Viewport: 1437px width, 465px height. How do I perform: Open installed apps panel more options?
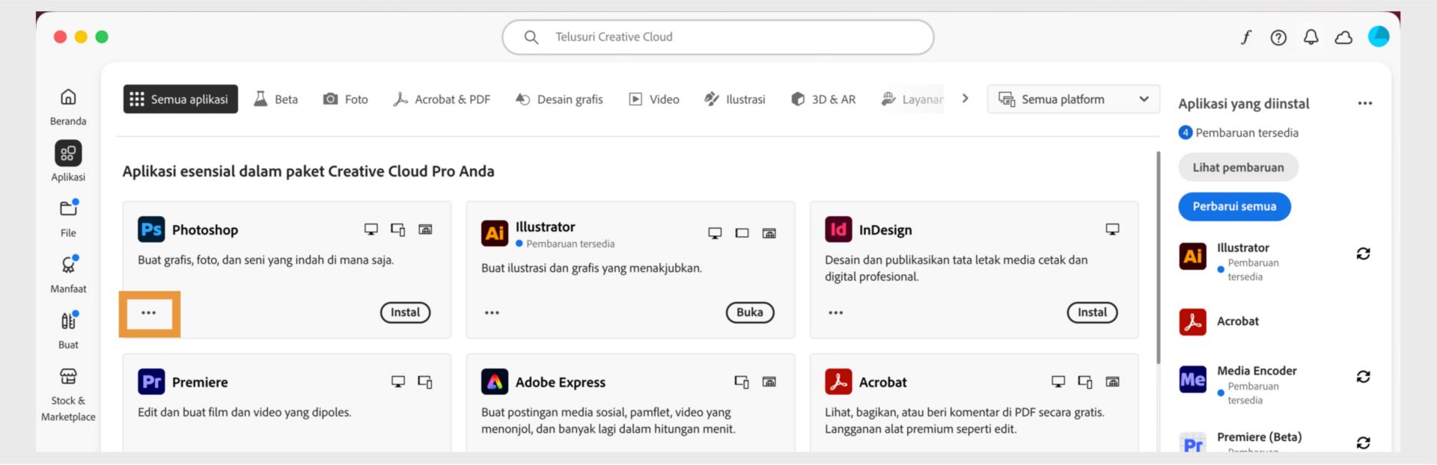(1365, 103)
